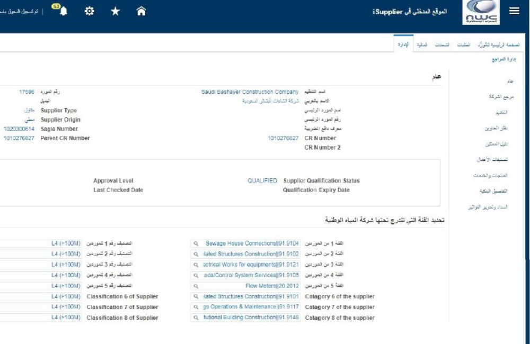Search icon beside Building Construction 91.9148
530x344 pixels.
point(196,318)
